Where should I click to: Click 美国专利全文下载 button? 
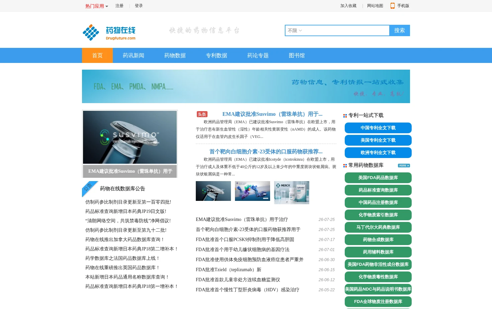[378, 140]
